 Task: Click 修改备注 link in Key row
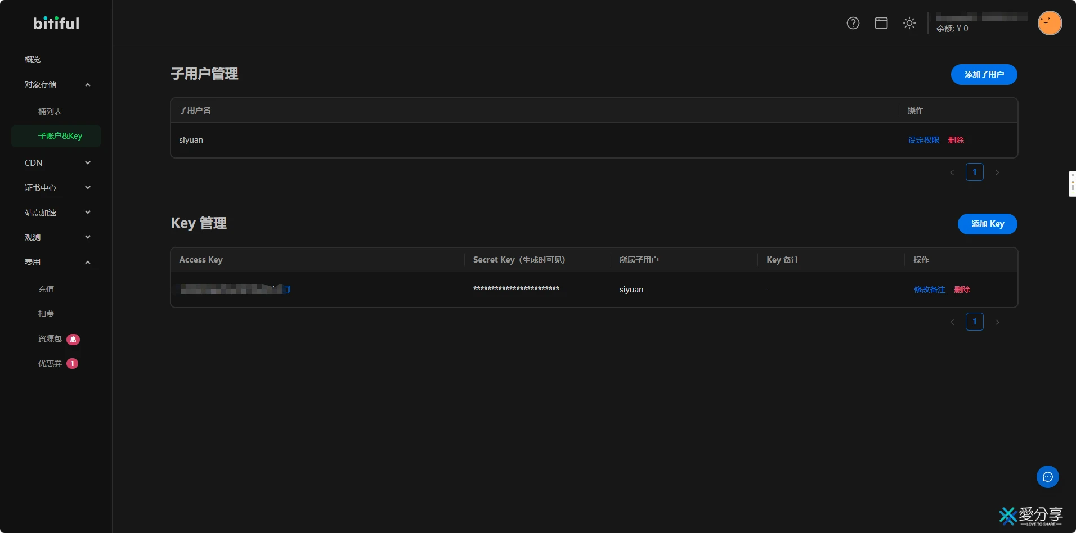point(929,290)
